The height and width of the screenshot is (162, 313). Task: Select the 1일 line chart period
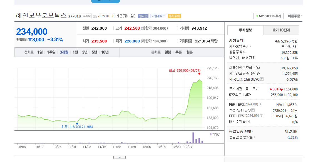(x=40, y=52)
